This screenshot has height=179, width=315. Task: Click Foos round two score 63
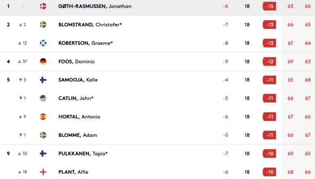(x=308, y=61)
